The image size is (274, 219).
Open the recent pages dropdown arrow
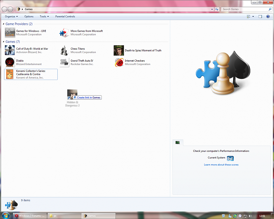pos(15,9)
